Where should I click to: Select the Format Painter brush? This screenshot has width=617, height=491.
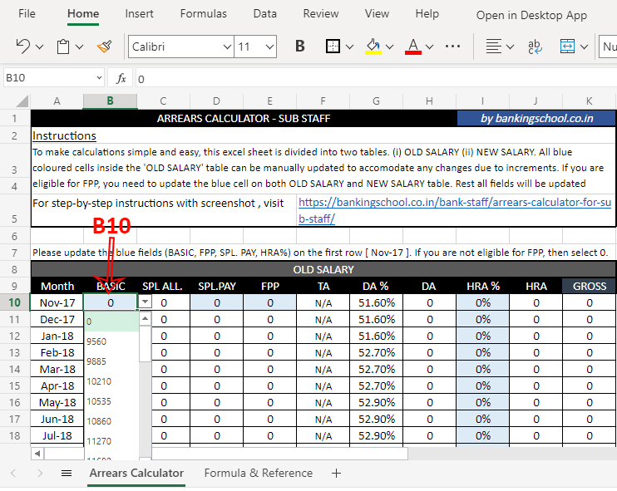[x=104, y=47]
